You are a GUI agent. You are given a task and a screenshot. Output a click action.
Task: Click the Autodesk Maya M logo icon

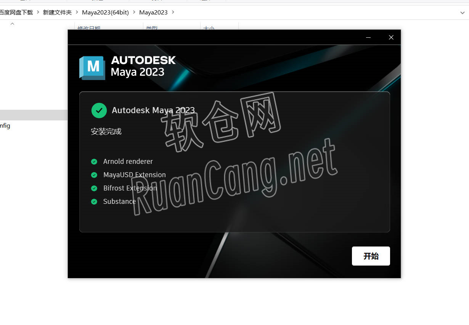click(x=92, y=67)
